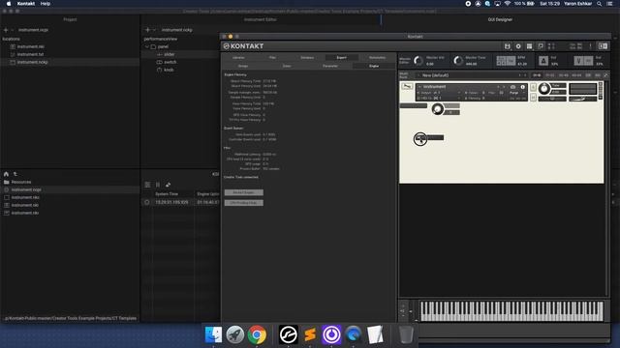Click the Wi-Fi icon in menu bar

508,4
